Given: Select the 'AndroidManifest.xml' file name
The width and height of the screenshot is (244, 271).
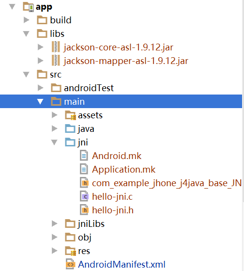Looking at the screenshot, I should (x=122, y=264).
